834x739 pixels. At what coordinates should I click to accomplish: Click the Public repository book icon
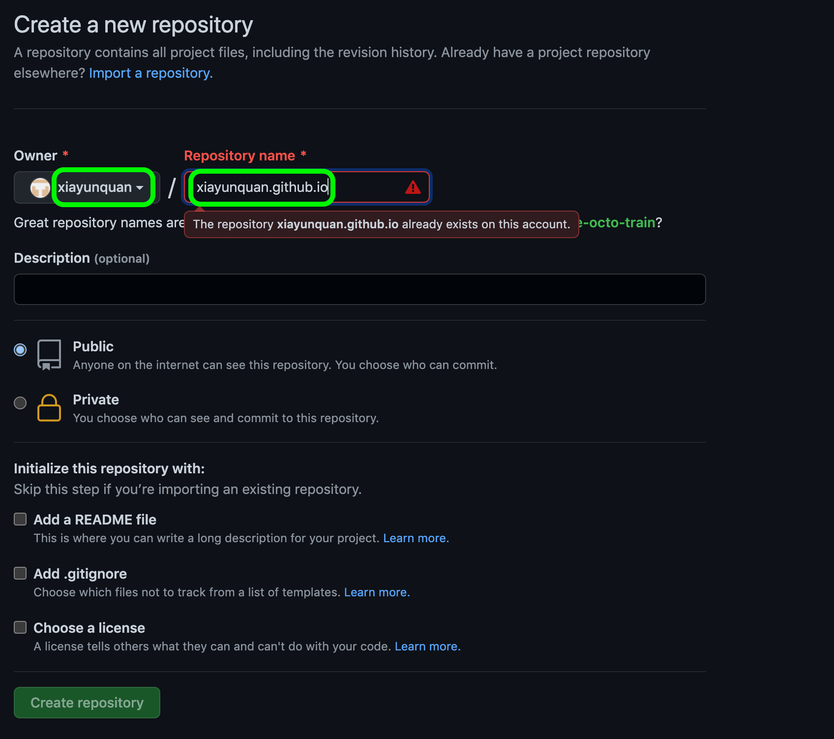pos(49,354)
